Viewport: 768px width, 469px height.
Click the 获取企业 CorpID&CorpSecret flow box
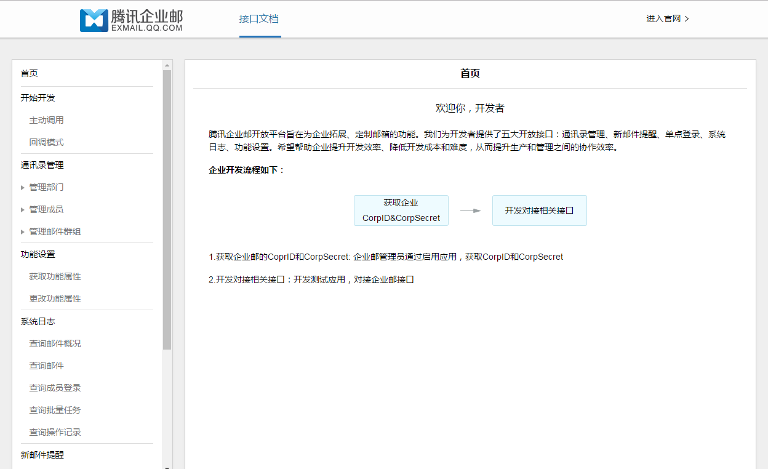tap(401, 210)
